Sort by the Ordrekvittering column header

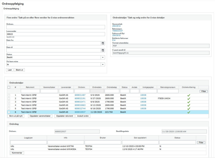189,87
